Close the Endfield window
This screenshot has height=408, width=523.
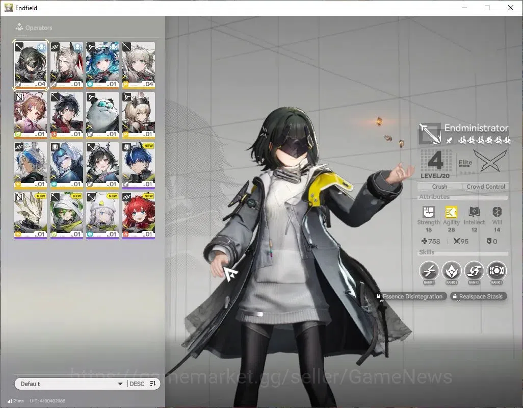tap(511, 8)
